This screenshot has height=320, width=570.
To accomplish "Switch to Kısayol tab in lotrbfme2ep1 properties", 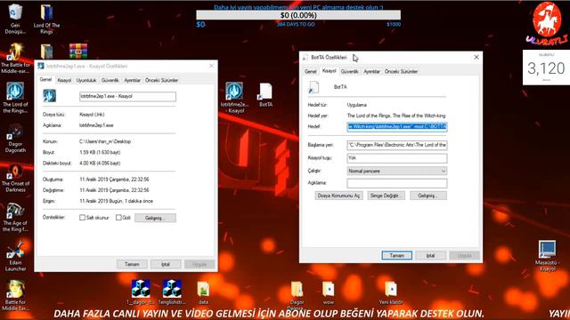I will click(64, 80).
